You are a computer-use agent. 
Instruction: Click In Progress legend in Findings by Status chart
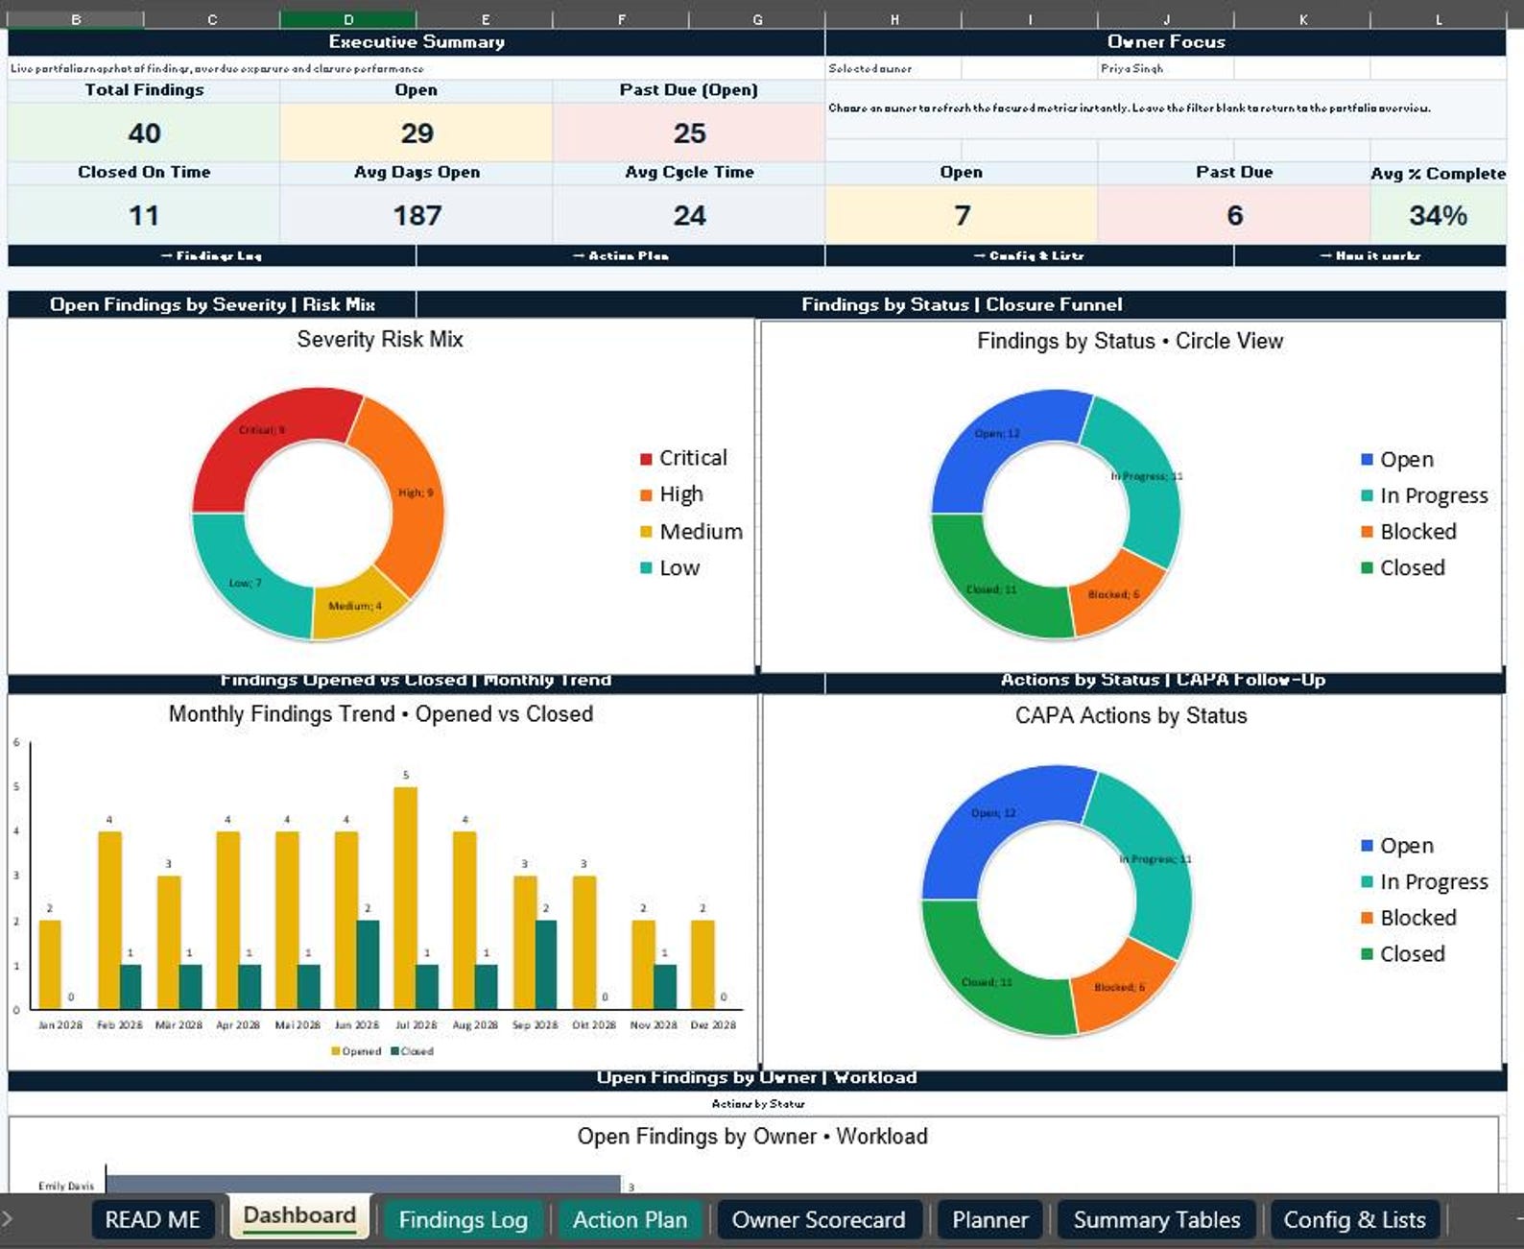(x=1424, y=495)
